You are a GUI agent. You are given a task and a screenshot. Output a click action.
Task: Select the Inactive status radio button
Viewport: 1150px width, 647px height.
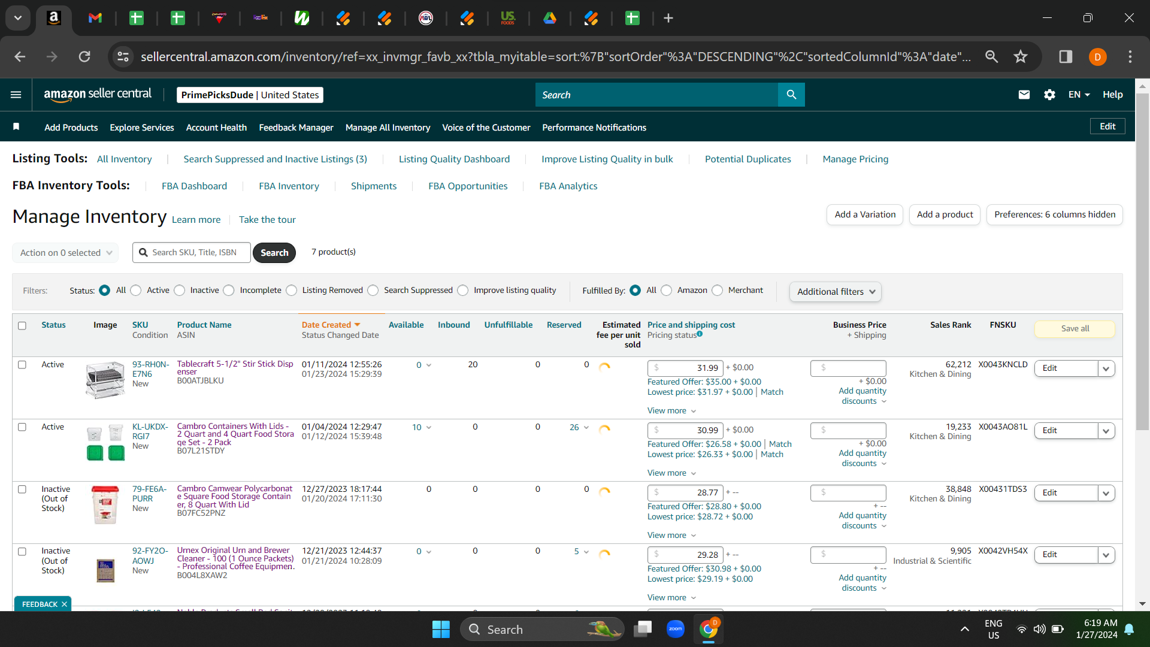click(x=180, y=291)
